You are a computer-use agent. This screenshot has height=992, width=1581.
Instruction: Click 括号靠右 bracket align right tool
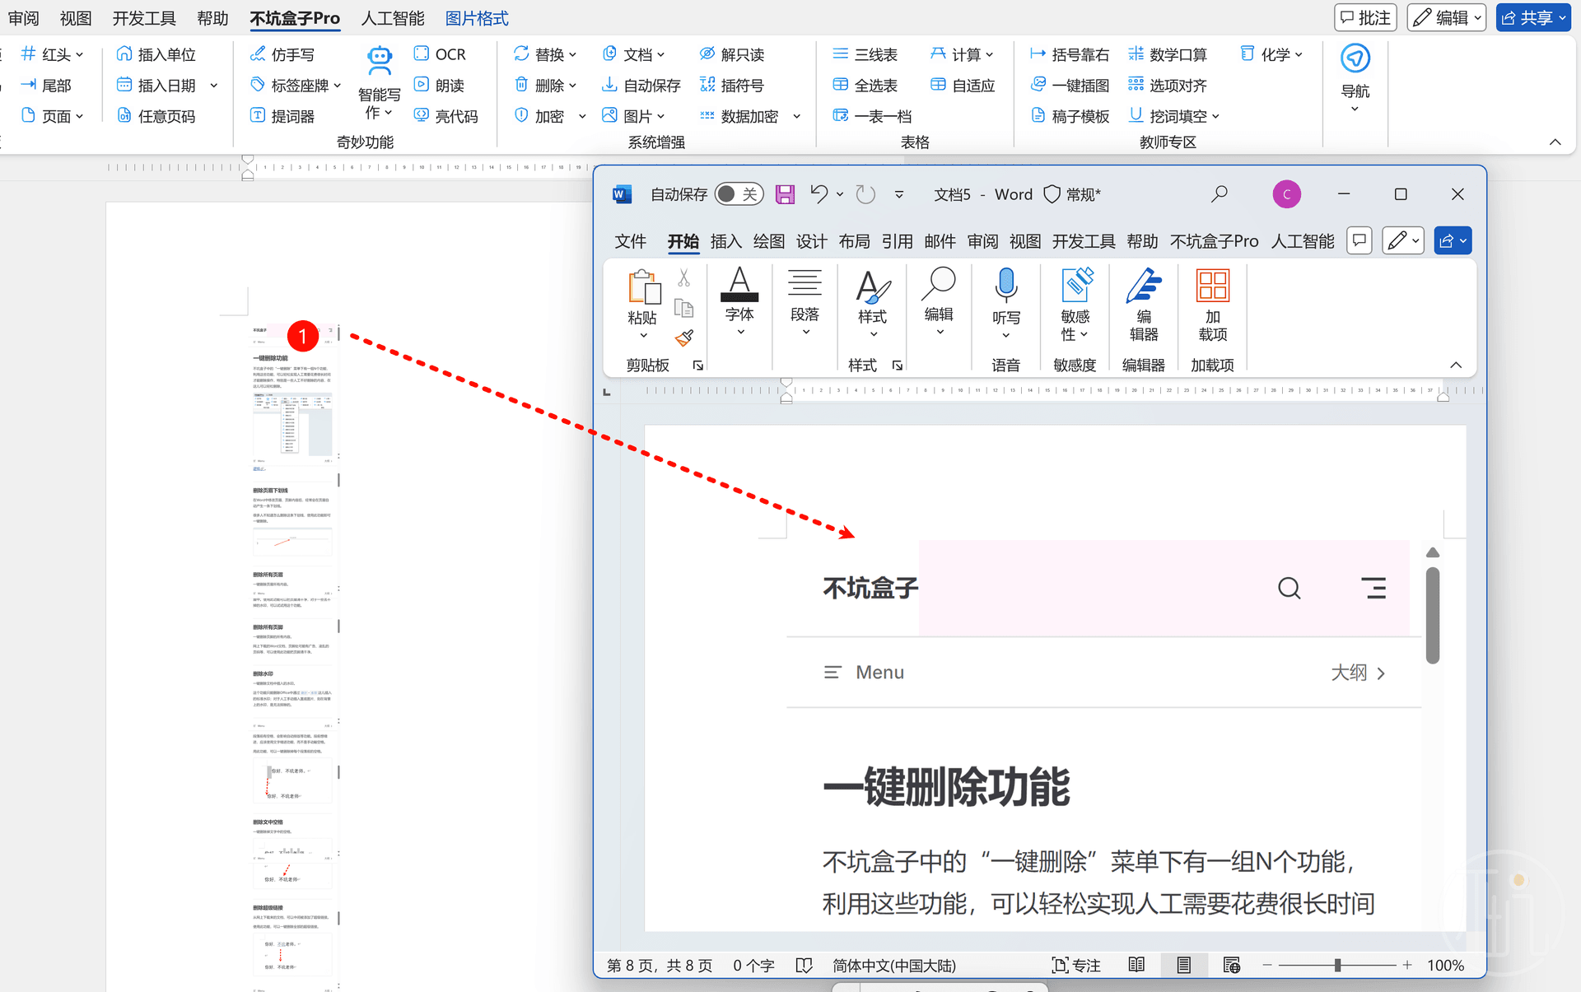pos(1070,54)
